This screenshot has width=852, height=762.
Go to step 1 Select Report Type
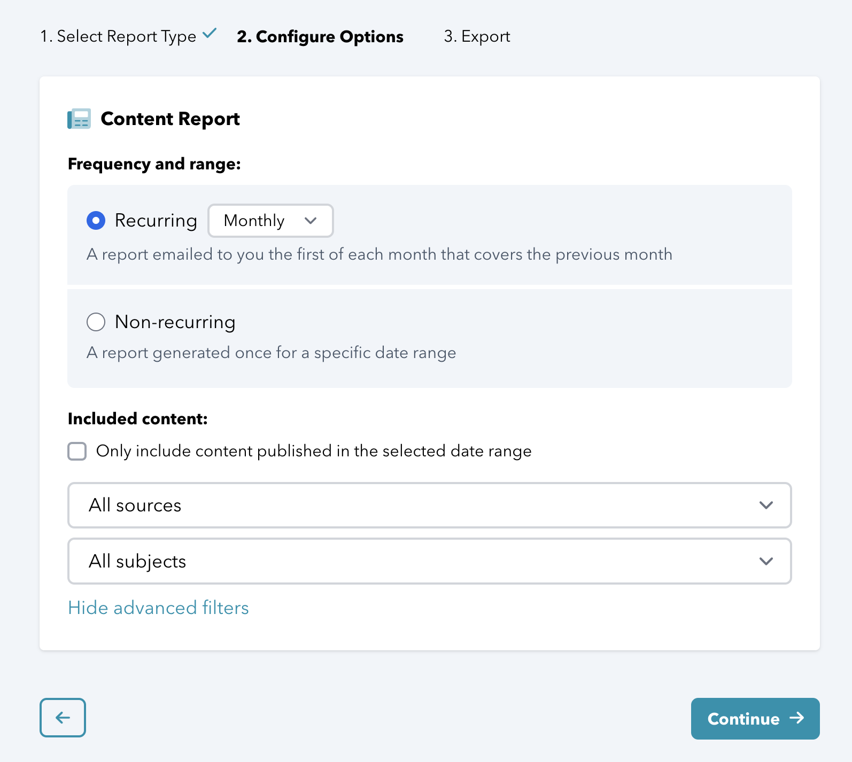(x=119, y=36)
